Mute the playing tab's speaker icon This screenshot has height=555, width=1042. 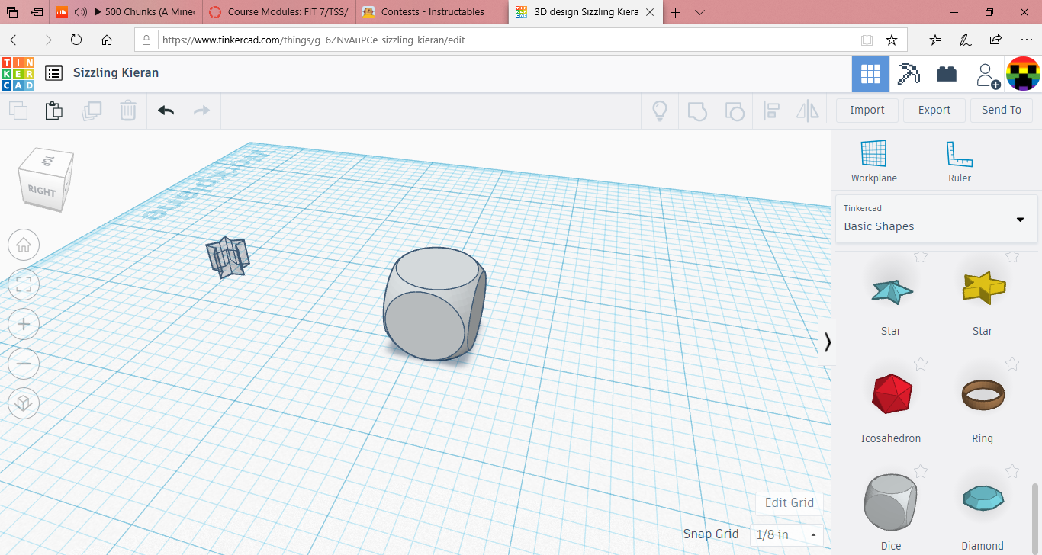(x=80, y=12)
